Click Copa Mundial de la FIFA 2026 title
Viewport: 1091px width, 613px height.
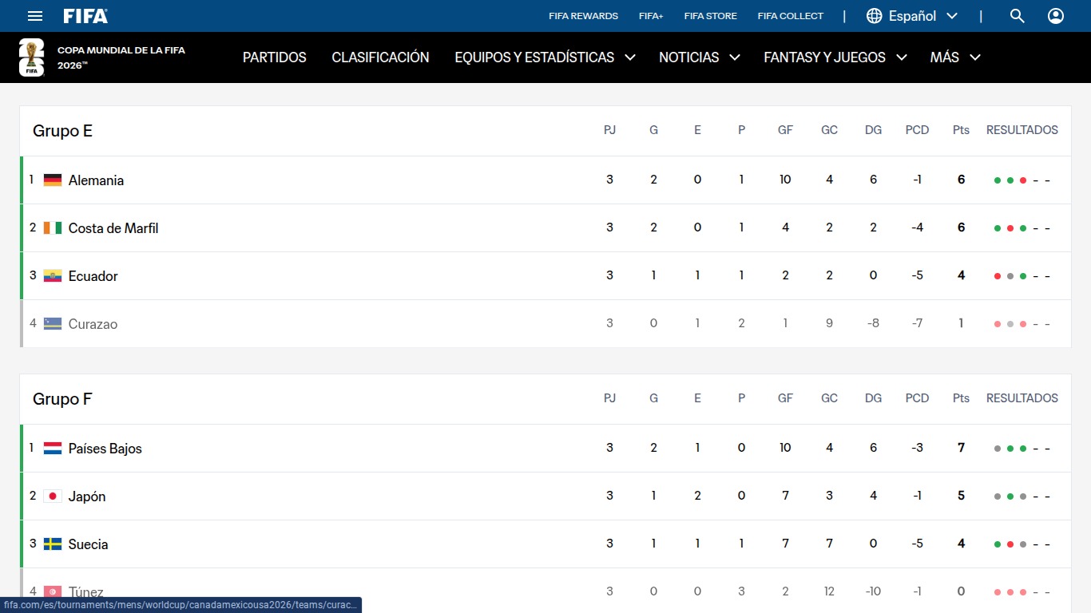pos(121,57)
